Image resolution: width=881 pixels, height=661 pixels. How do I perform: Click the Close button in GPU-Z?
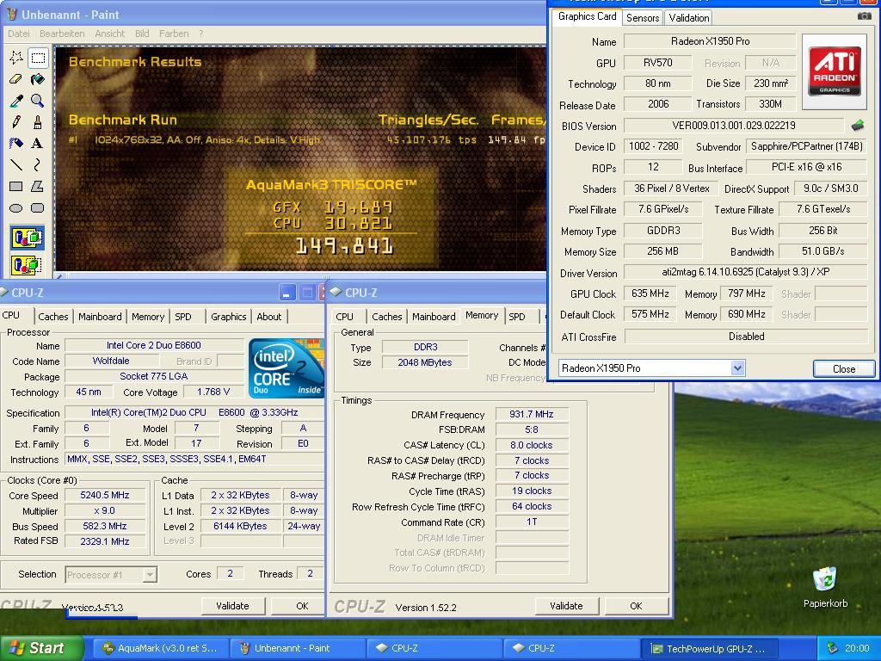[x=844, y=368]
